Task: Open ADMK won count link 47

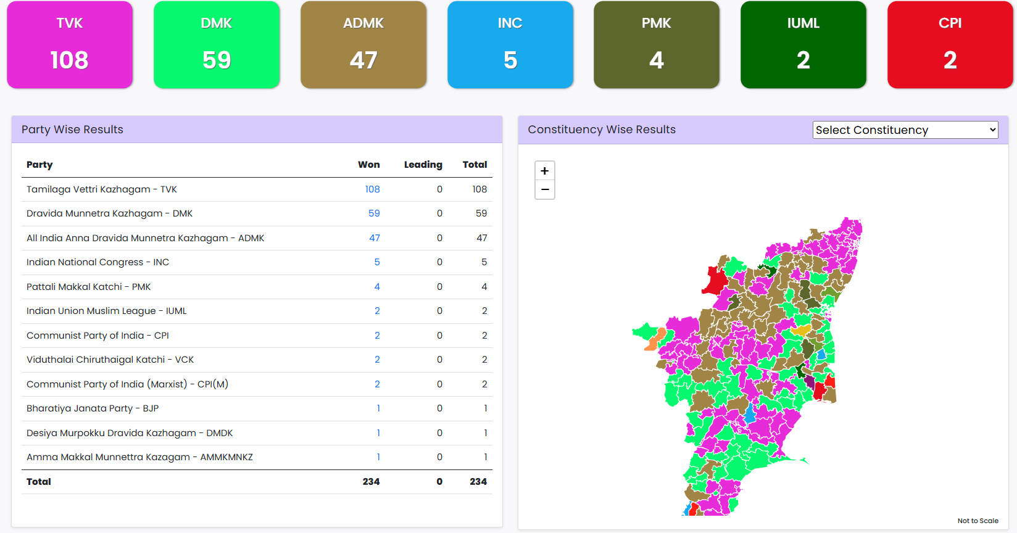Action: pos(375,238)
